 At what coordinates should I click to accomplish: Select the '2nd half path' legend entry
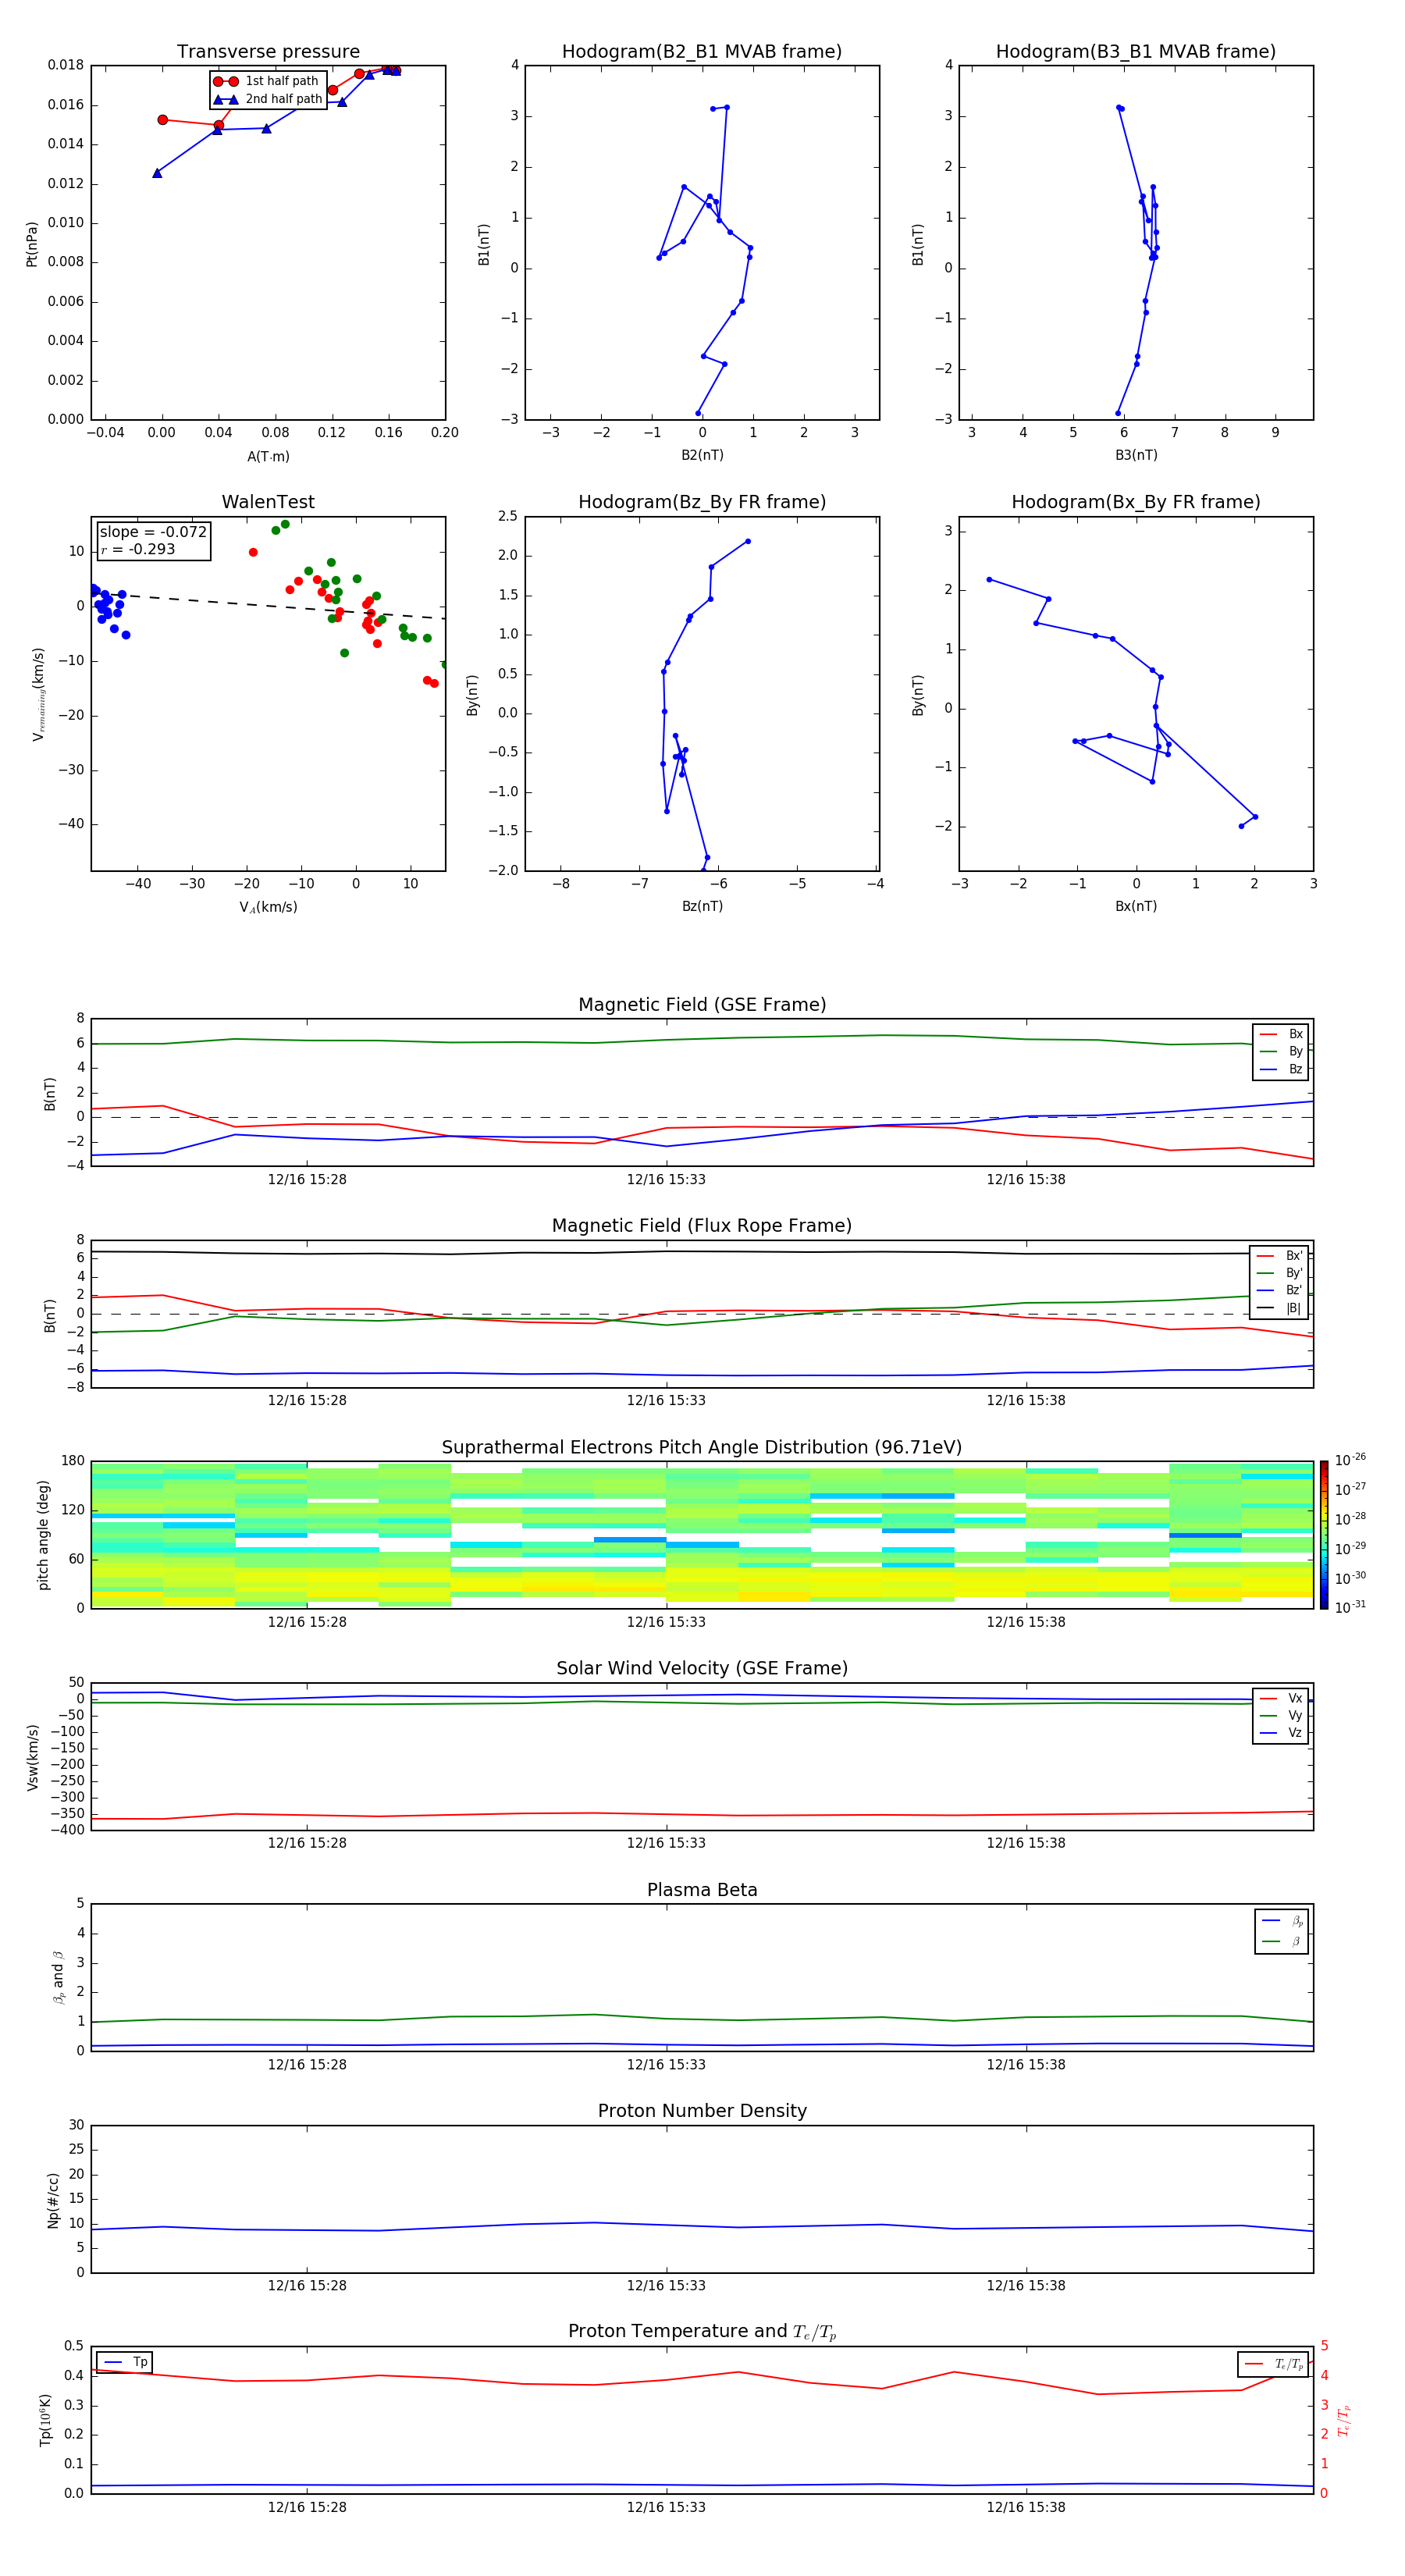pos(267,99)
